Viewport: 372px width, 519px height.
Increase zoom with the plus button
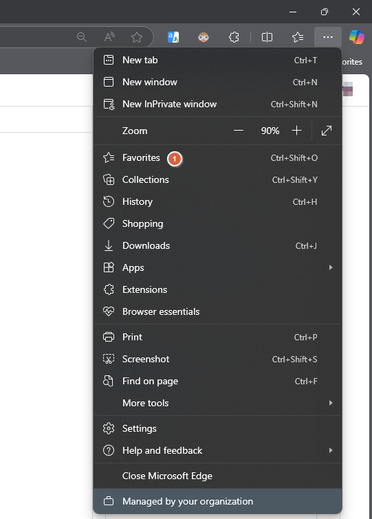coord(297,131)
